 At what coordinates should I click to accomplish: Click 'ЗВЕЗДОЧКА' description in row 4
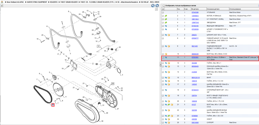(x=211, y=22)
